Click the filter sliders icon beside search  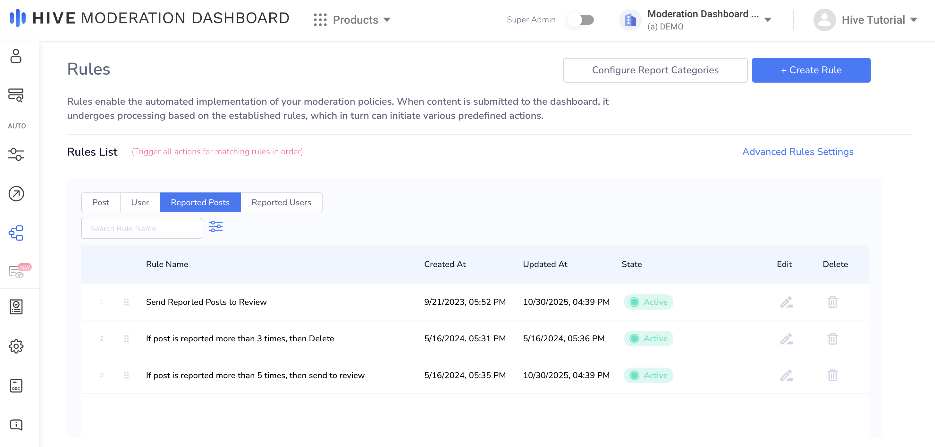point(215,227)
